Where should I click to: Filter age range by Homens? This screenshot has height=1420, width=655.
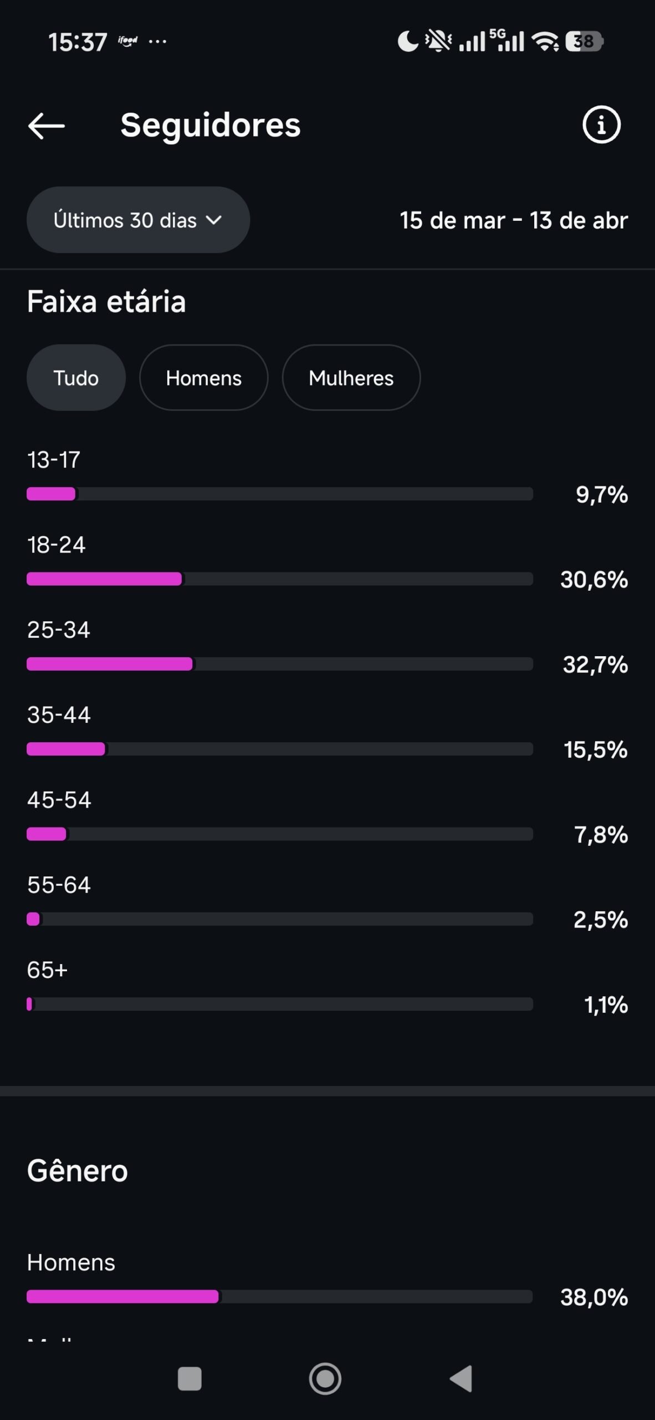click(x=203, y=378)
